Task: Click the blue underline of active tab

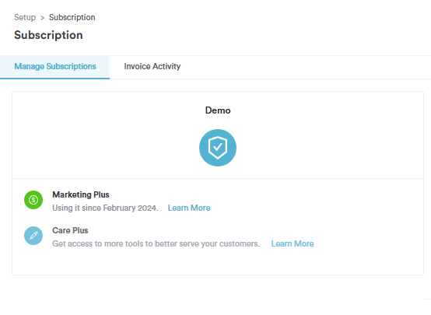Action: tap(55, 79)
